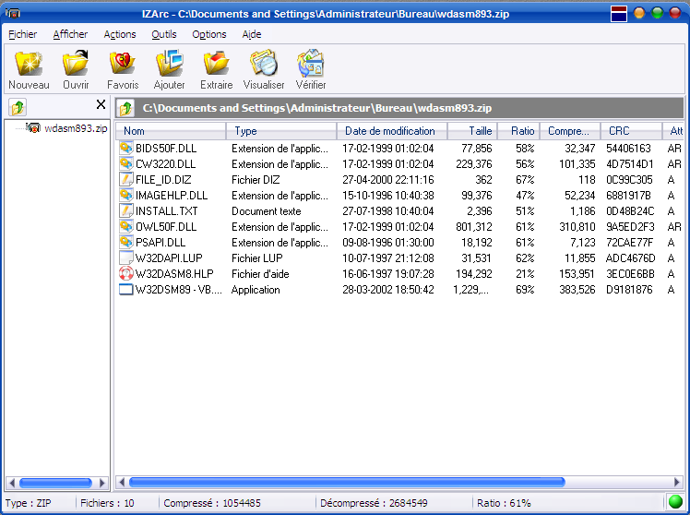Sort files by the Compre... column header
690x515 pixels.
tap(570, 131)
